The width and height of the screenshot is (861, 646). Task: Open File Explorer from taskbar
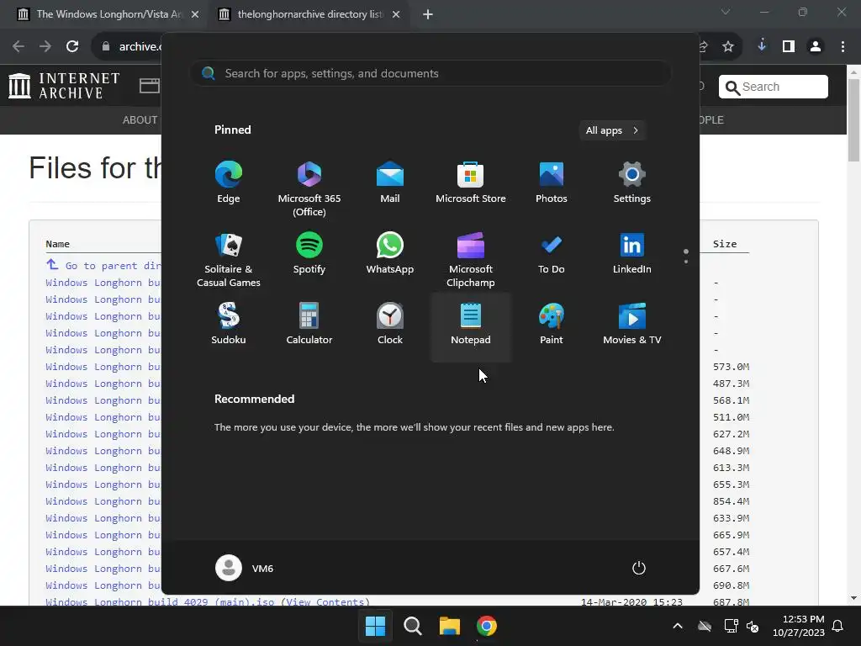[x=450, y=626]
